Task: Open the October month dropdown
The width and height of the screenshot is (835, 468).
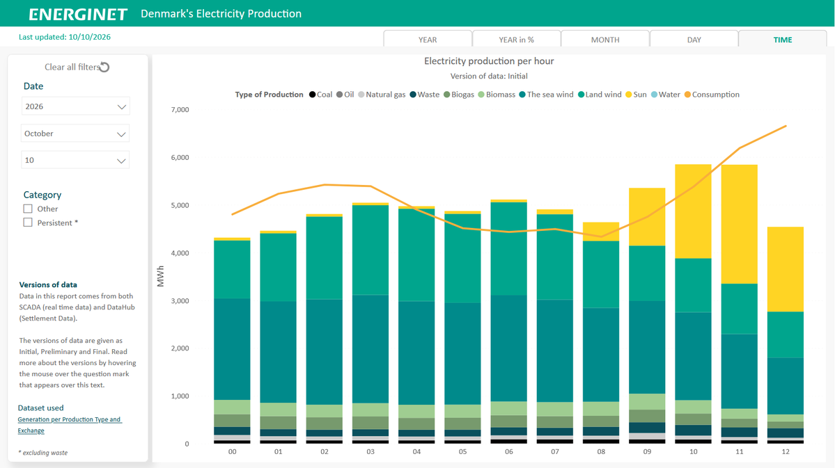Action: [75, 134]
